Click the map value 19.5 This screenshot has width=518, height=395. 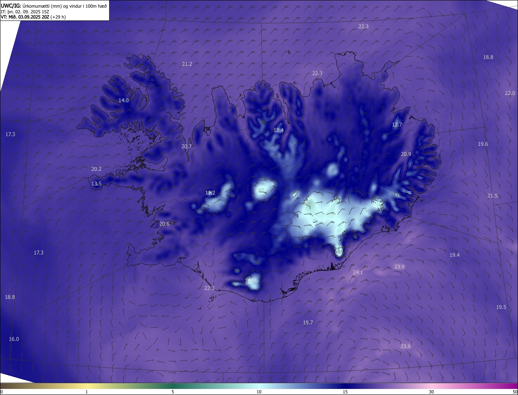coord(501,307)
